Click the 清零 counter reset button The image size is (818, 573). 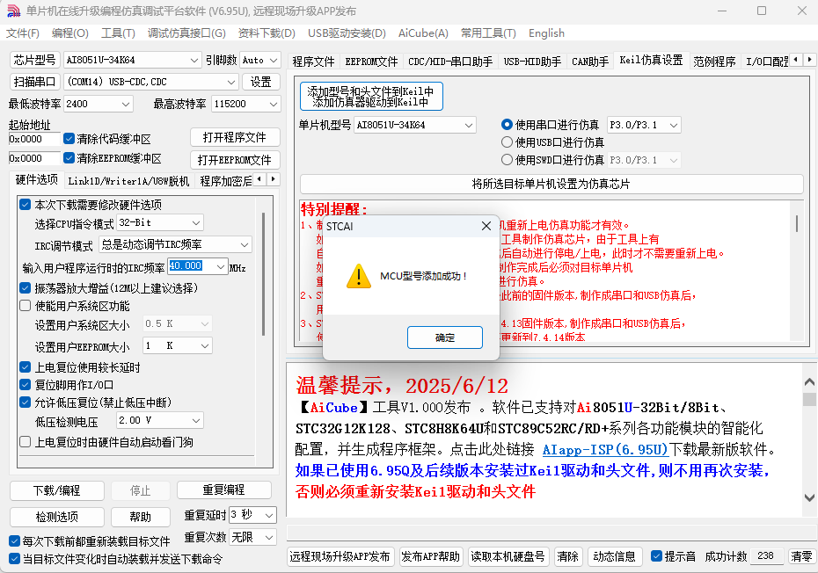800,556
